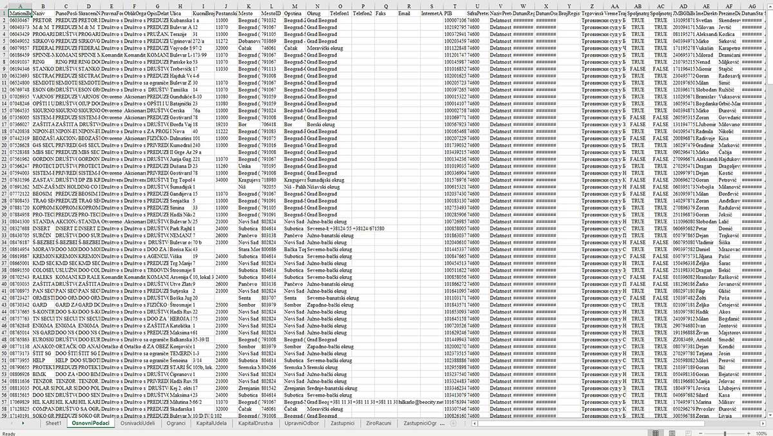Screen dimensions: 773x436
Task: Open the OsnivackiUdeli sheet tab
Action: click(x=138, y=423)
